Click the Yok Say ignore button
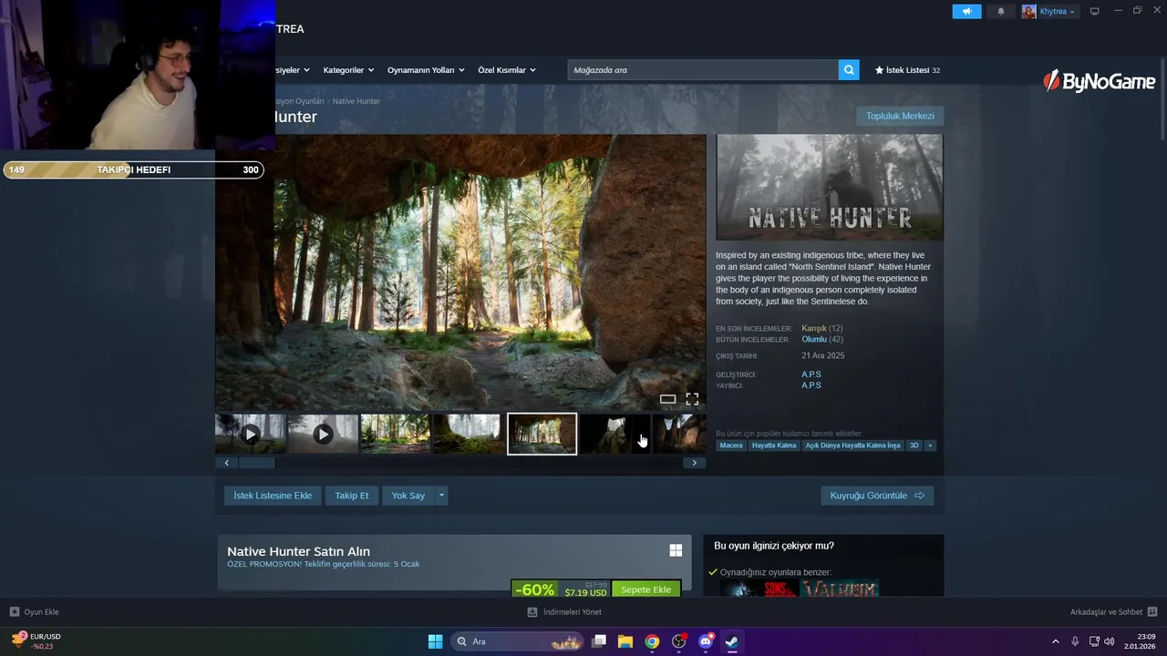The width and height of the screenshot is (1167, 656). [x=408, y=495]
